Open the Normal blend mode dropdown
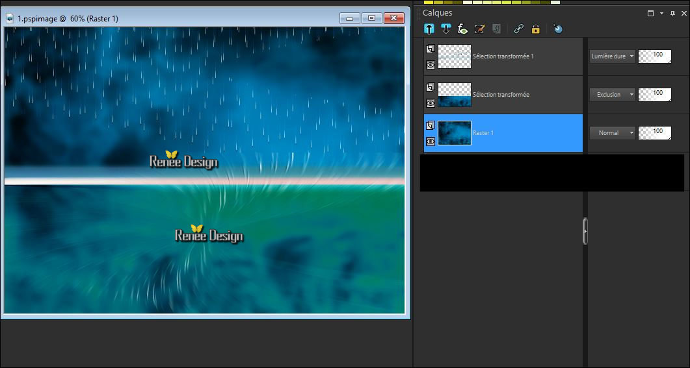The height and width of the screenshot is (368, 690). point(613,132)
